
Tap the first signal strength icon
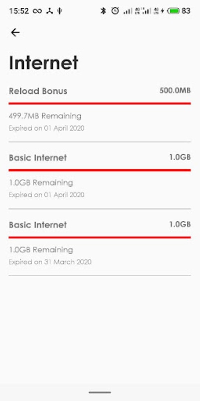(x=128, y=11)
